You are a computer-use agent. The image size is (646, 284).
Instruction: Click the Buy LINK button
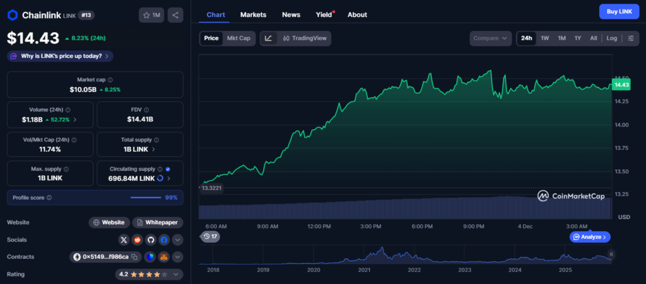619,12
